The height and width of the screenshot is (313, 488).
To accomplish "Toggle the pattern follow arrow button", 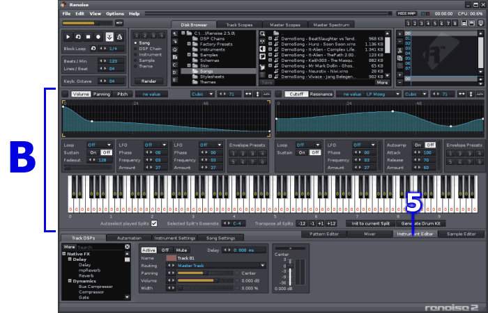I will click(x=109, y=37).
